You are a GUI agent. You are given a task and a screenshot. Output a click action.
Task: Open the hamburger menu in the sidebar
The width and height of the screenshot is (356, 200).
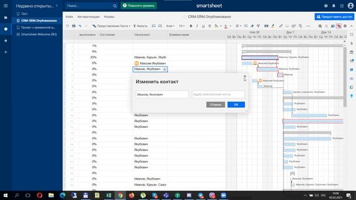pyautogui.click(x=6, y=6)
